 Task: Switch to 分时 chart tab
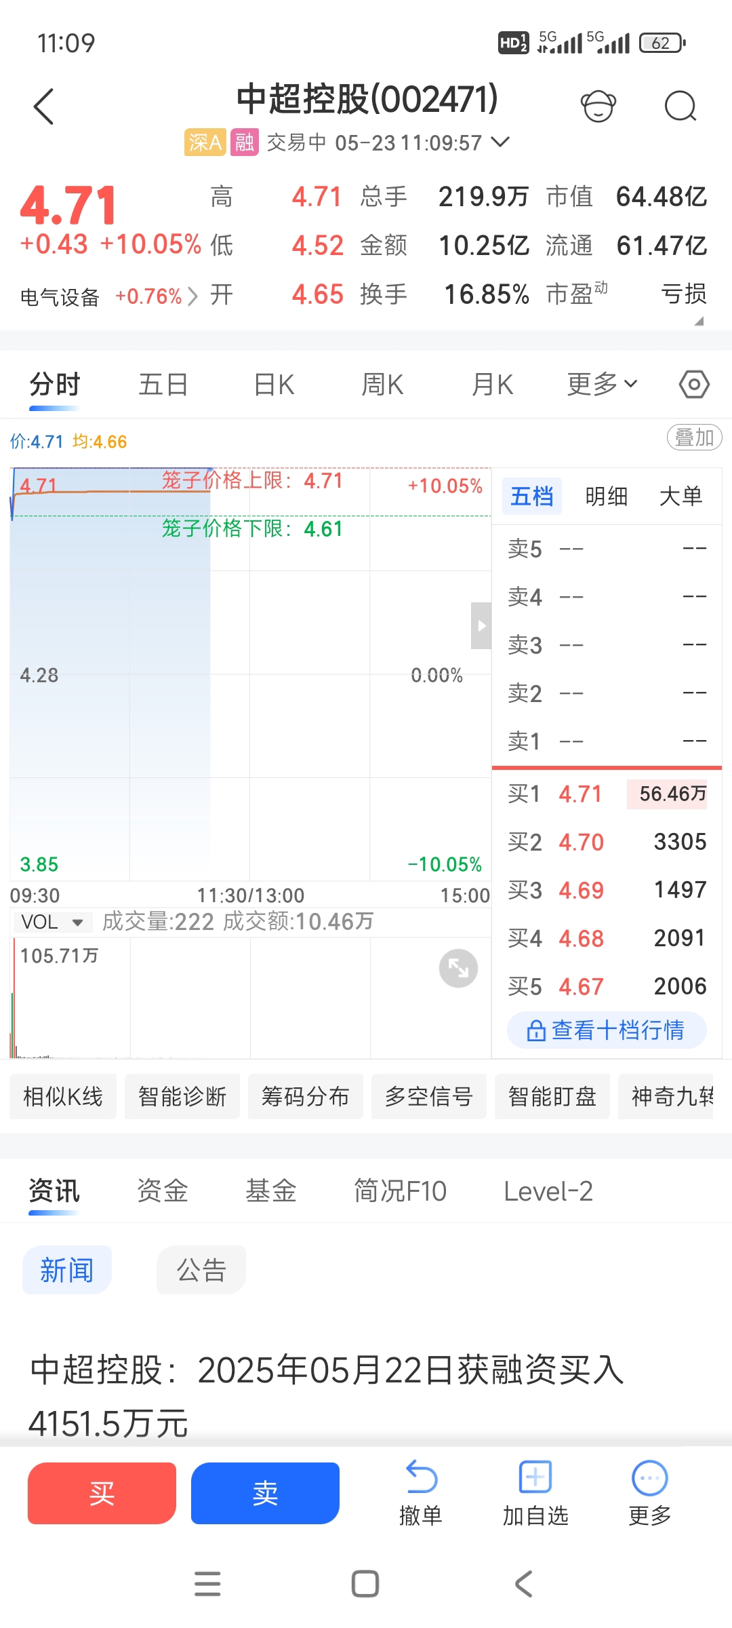click(x=55, y=385)
